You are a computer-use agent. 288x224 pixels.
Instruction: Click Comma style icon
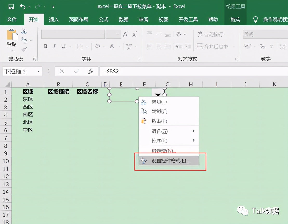[x=271, y=46]
